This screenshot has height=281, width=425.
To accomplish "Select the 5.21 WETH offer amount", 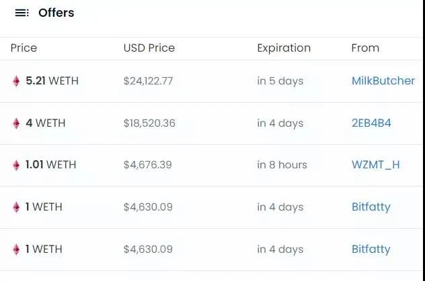I will pos(52,81).
